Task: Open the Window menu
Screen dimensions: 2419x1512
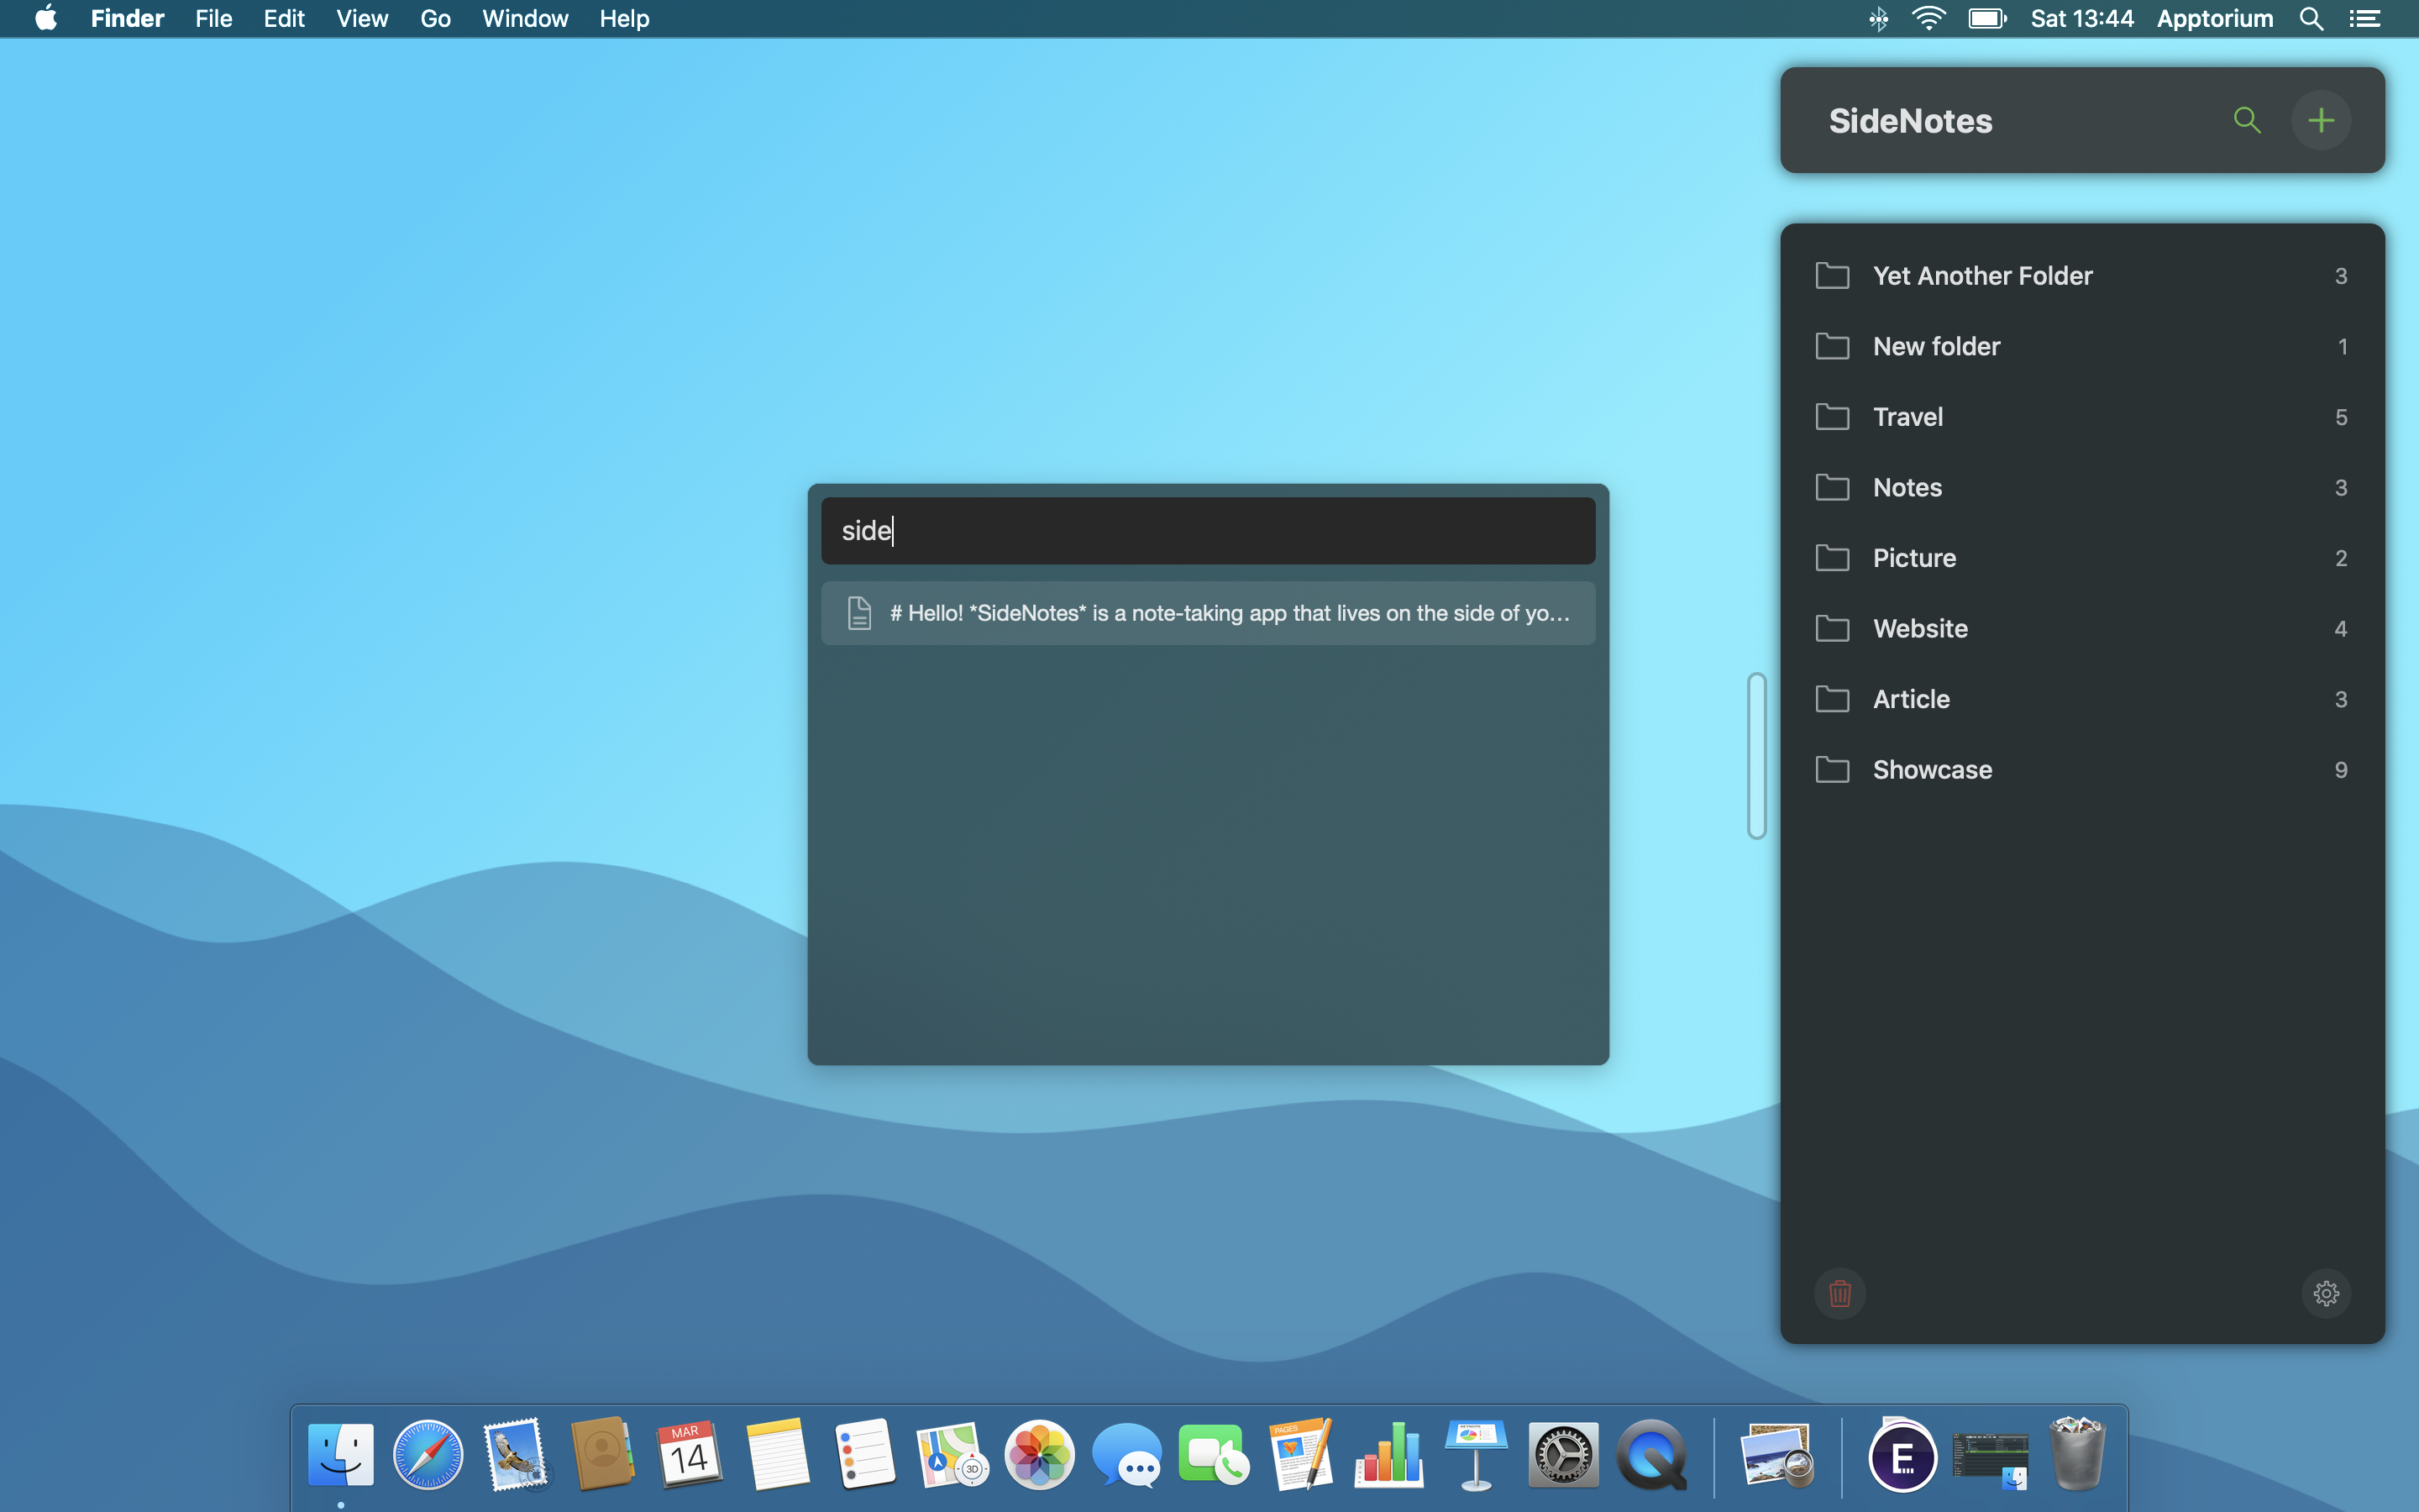Action: coord(525,19)
